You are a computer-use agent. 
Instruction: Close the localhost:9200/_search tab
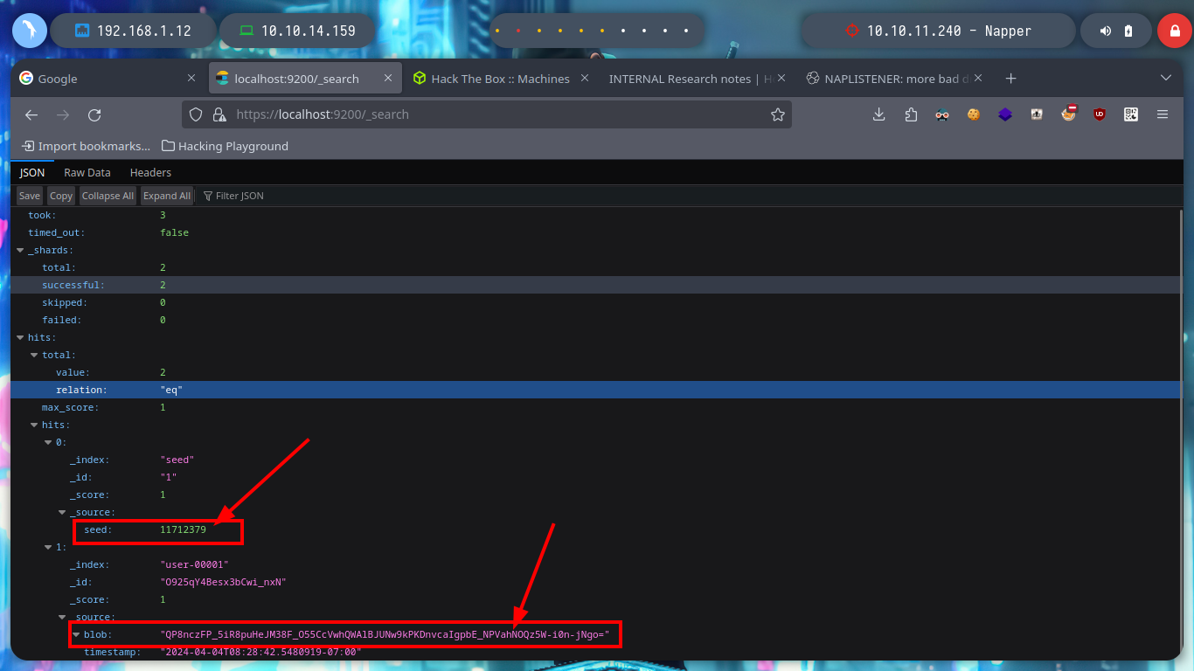tap(389, 79)
